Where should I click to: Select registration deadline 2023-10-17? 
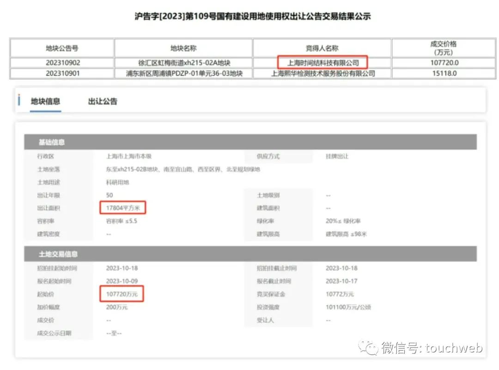coord(341,281)
